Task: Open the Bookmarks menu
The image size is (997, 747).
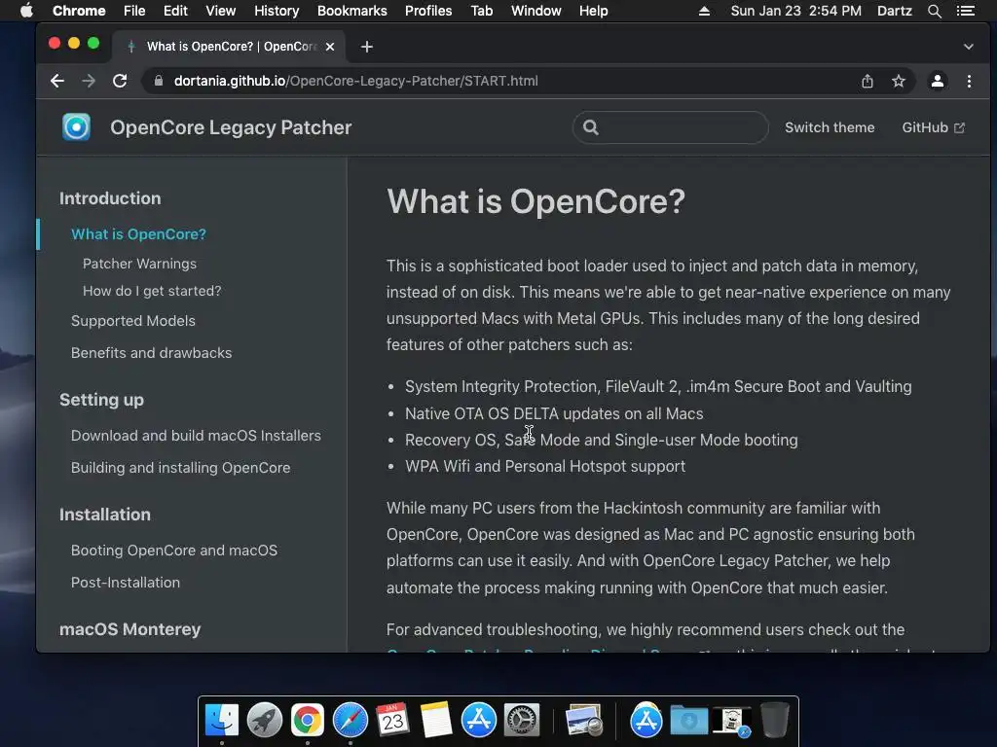Action: [352, 11]
